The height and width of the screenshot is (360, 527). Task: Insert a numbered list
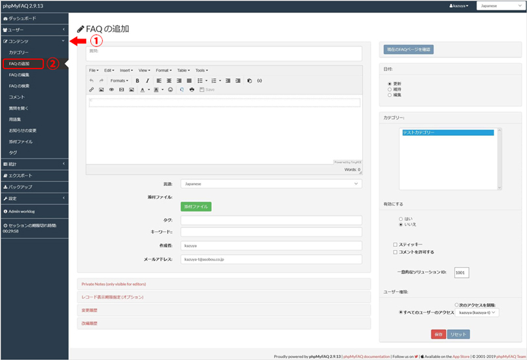[x=214, y=80]
